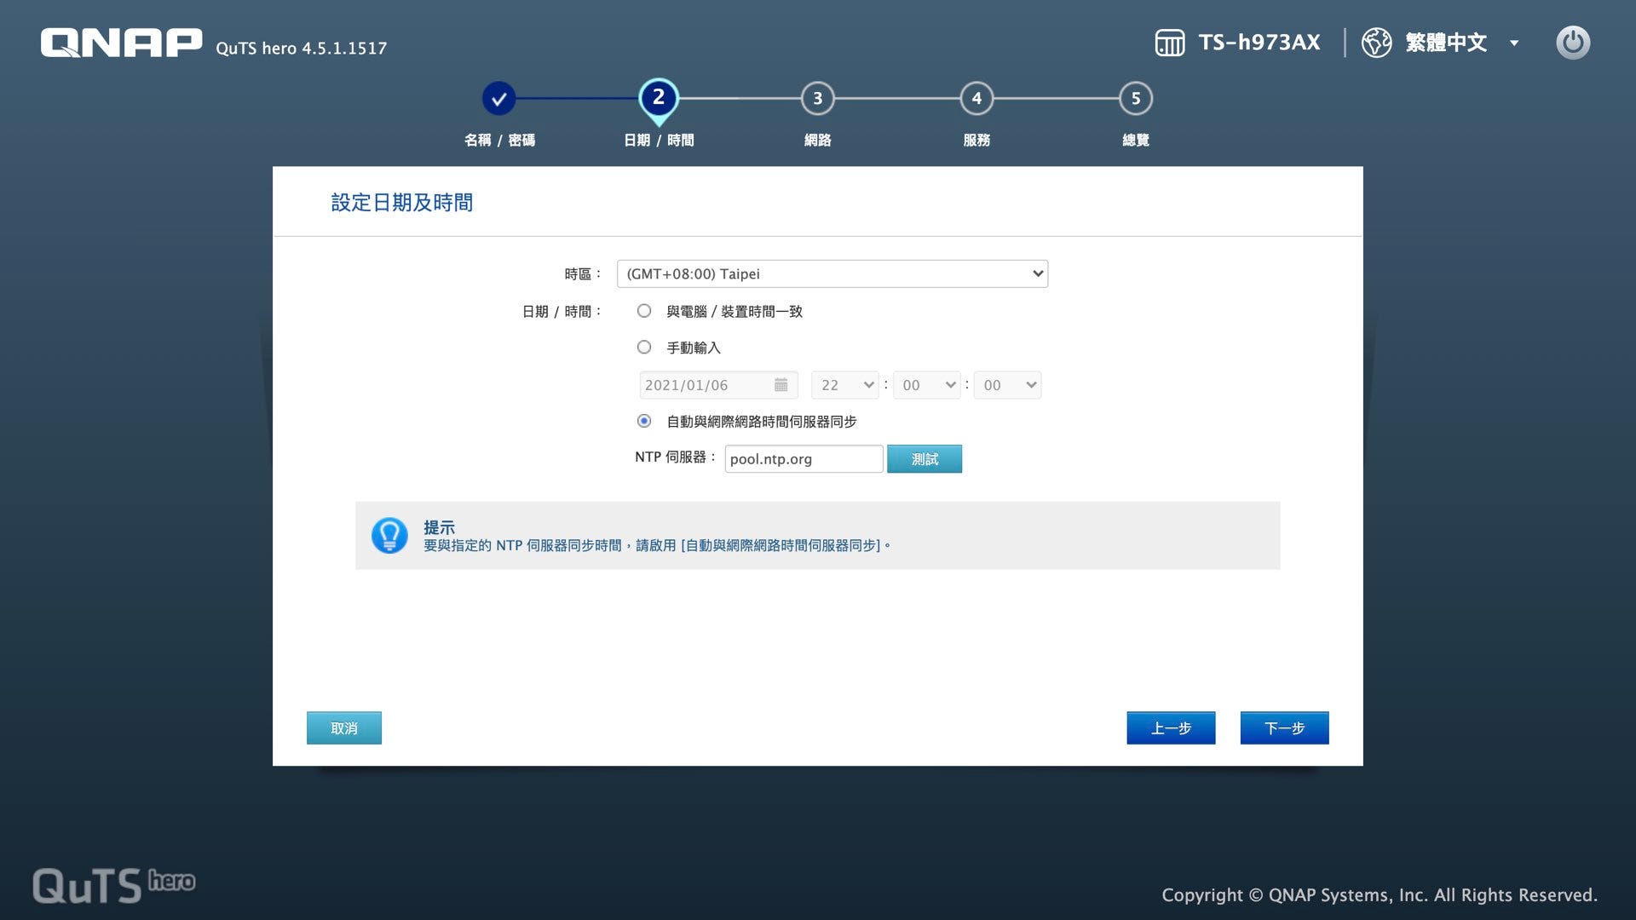Click the 下一步 next button

click(1284, 728)
